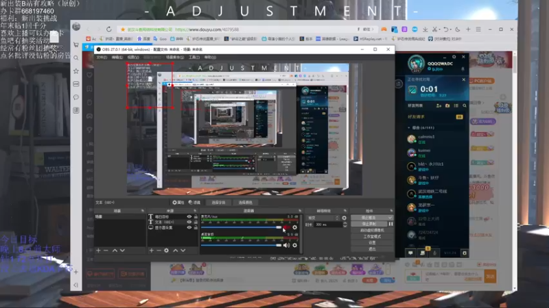Collapse the 综合 friends group
Screen dimensions: 549x308
pyautogui.click(x=408, y=128)
